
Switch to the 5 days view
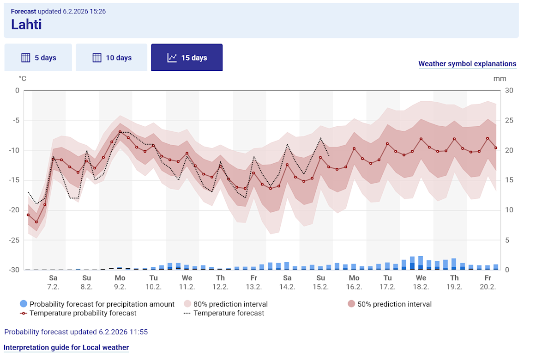(38, 57)
